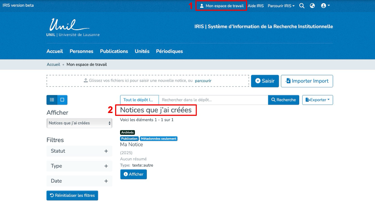
Task: Follow the parcourir link in upload area
Action: (x=203, y=81)
